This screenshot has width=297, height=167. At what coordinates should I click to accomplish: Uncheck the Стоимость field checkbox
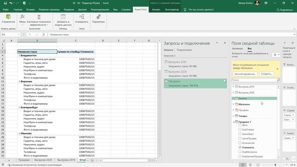click(240, 147)
